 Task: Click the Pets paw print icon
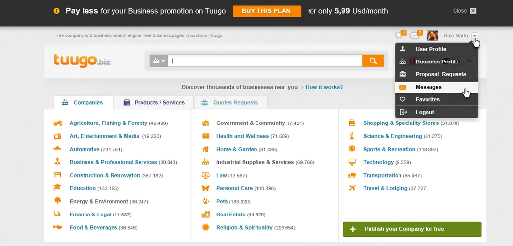pos(206,201)
